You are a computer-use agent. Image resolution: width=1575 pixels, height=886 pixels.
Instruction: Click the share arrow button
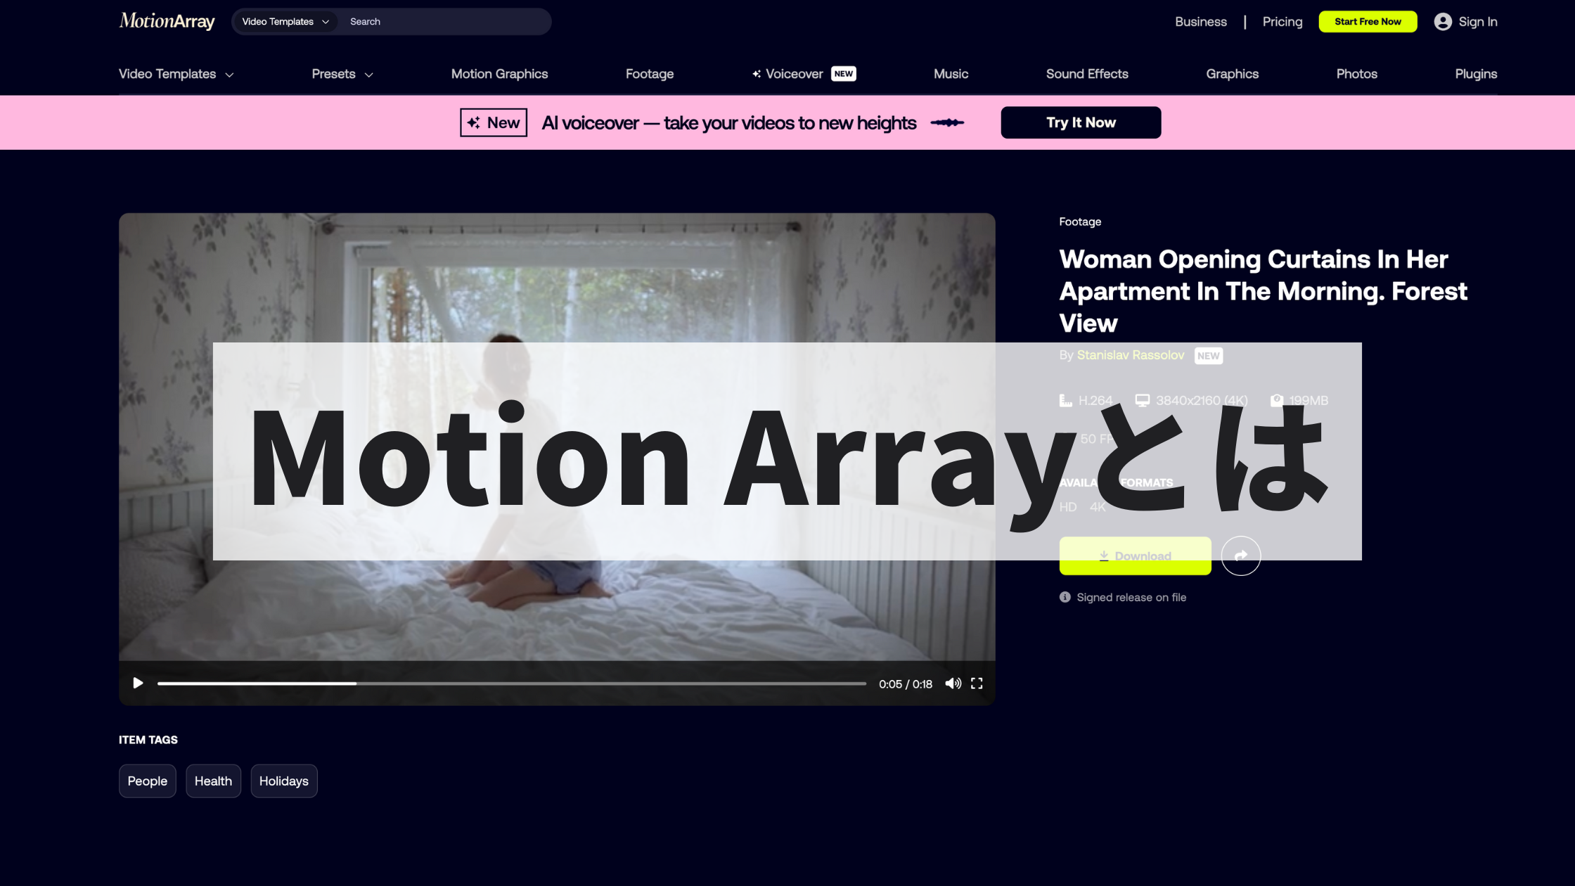point(1240,556)
